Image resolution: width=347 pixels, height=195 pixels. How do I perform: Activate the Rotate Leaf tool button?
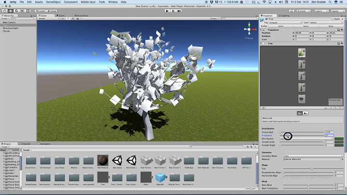point(306,113)
